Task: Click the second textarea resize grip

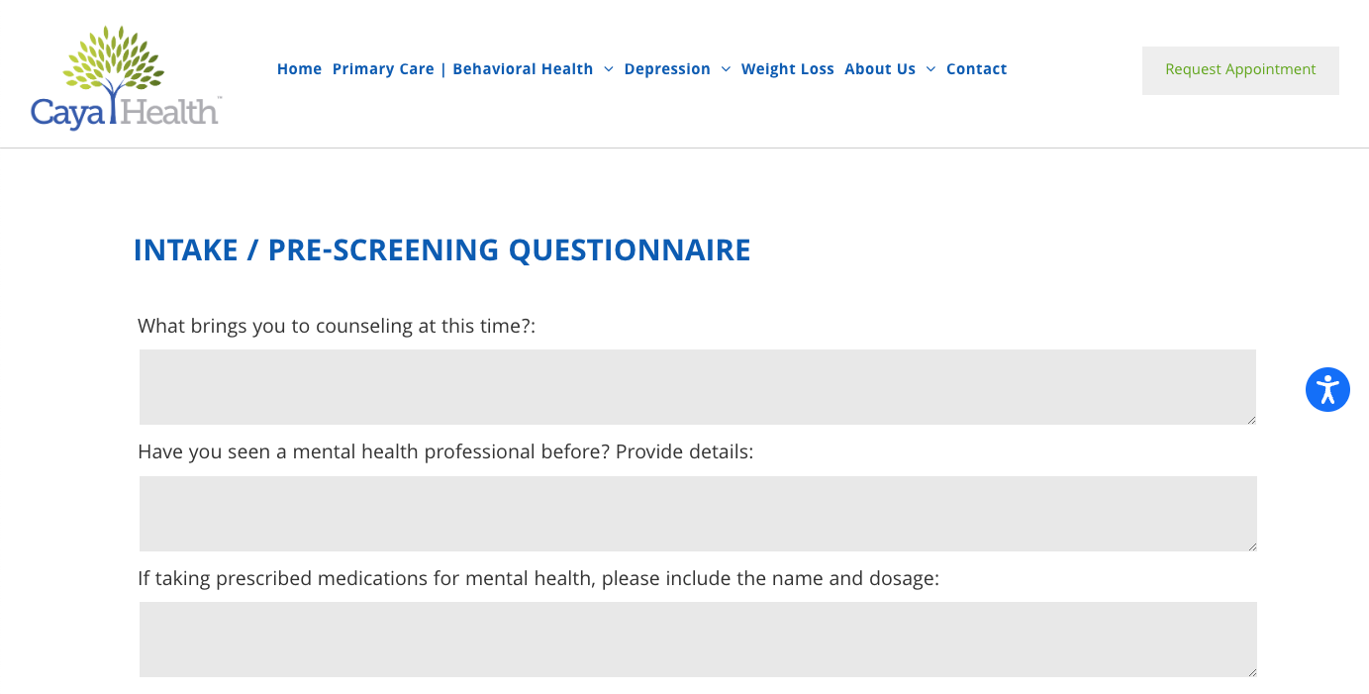Action: [1252, 545]
